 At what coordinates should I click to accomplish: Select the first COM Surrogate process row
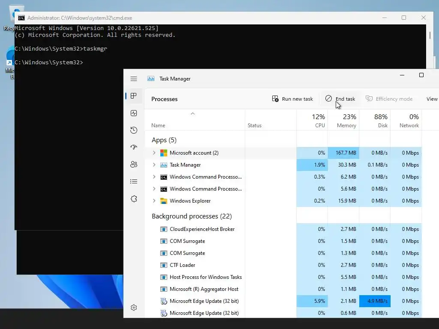tap(283, 241)
